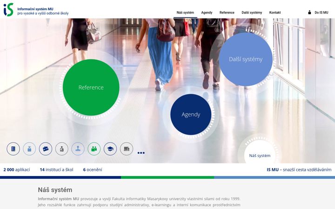Click the Informační systém MU header title
335x209 pixels.
[x=35, y=9]
